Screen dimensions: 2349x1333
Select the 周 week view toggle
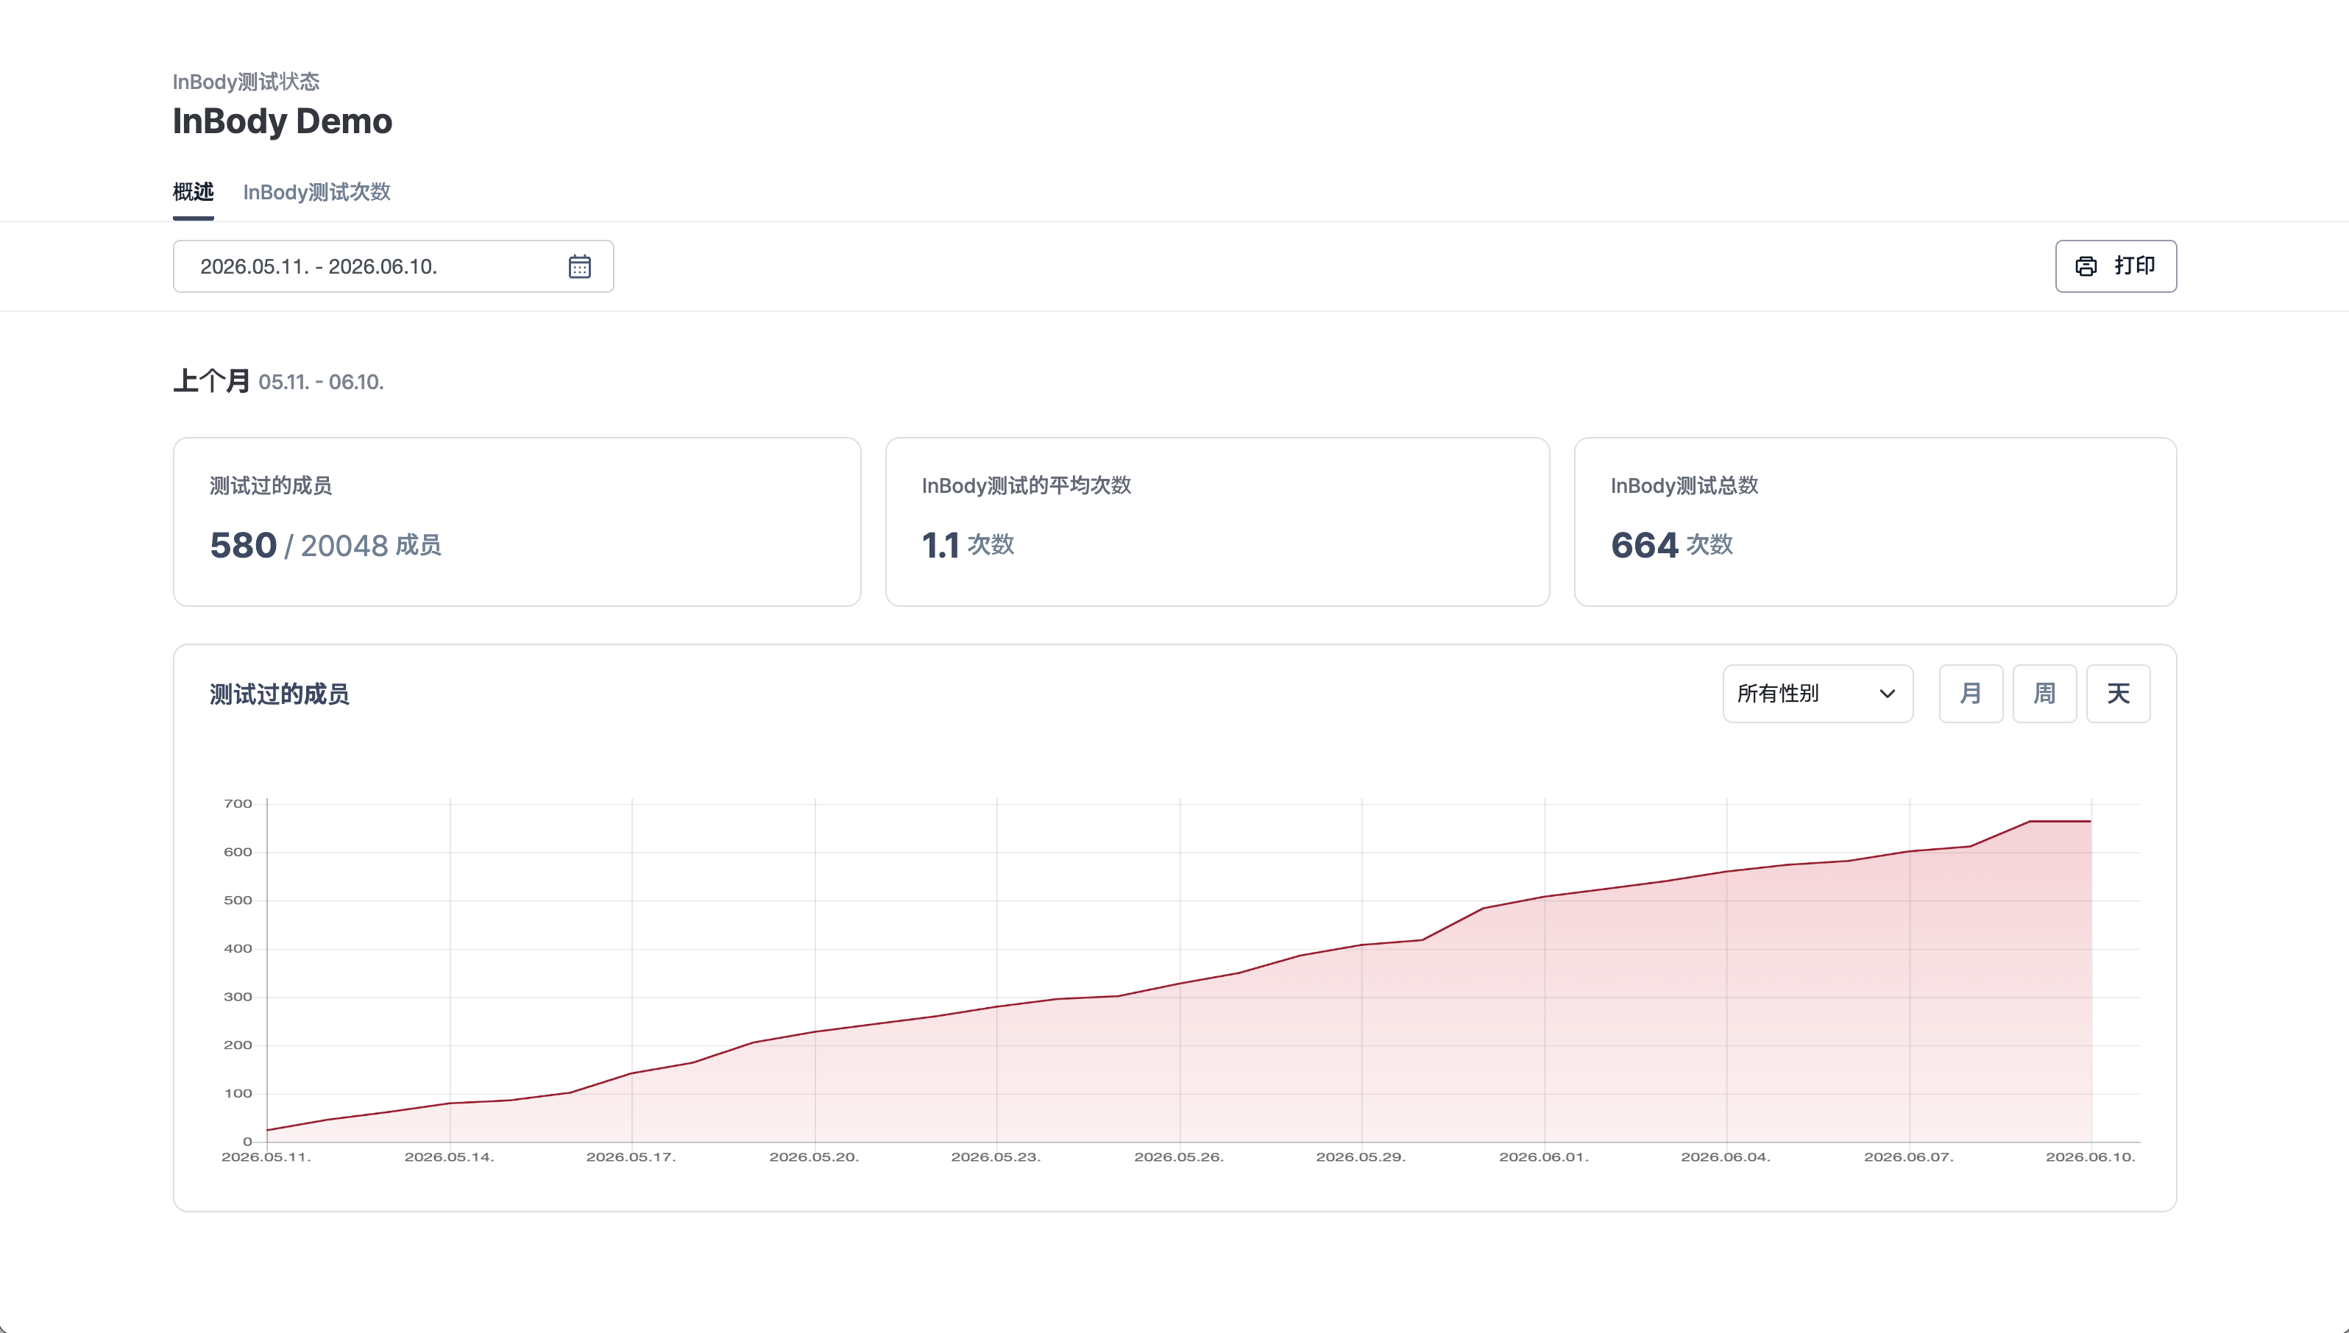tap(2044, 694)
